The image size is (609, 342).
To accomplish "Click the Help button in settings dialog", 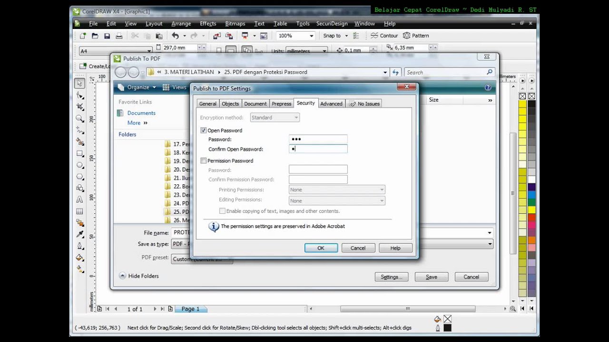I will pyautogui.click(x=395, y=248).
